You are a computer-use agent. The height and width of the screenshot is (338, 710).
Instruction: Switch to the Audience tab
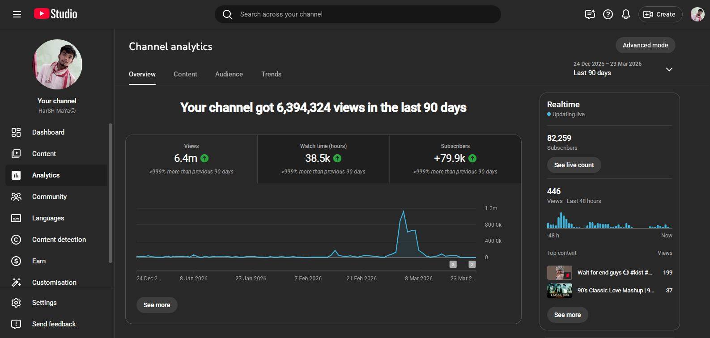229,74
